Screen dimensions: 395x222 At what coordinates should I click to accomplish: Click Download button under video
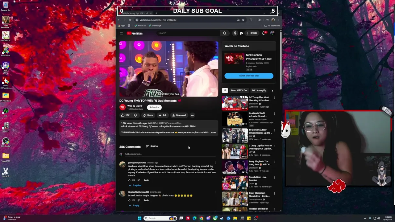click(x=179, y=115)
